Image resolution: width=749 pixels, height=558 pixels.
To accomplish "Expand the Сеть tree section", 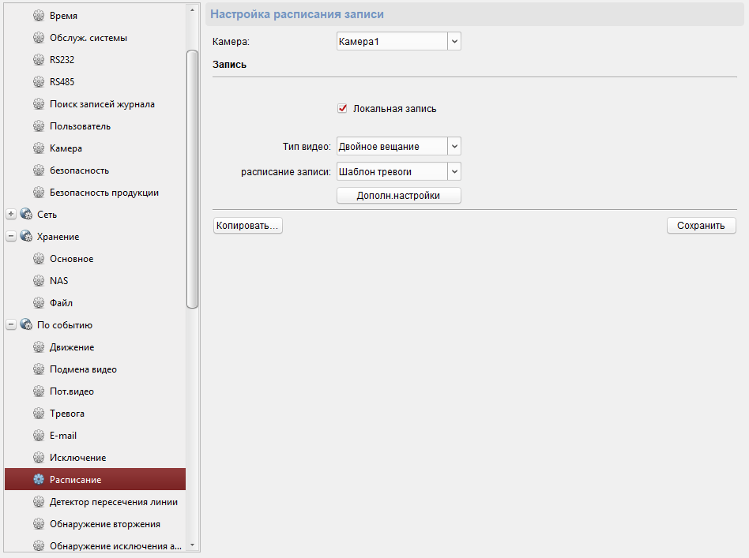I will tap(11, 215).
